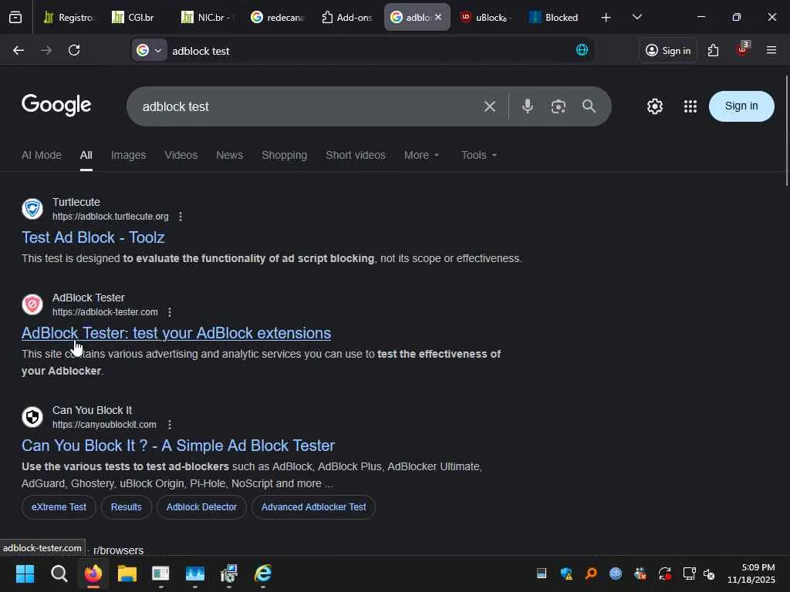Open Internet Explorer from taskbar

[x=263, y=573]
